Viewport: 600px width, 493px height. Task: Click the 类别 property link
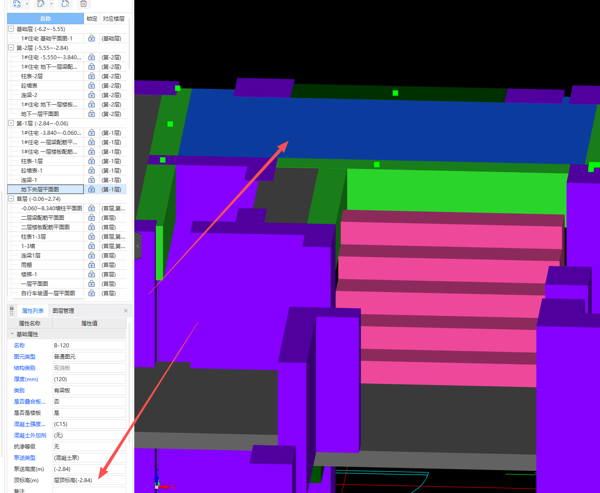click(x=19, y=391)
